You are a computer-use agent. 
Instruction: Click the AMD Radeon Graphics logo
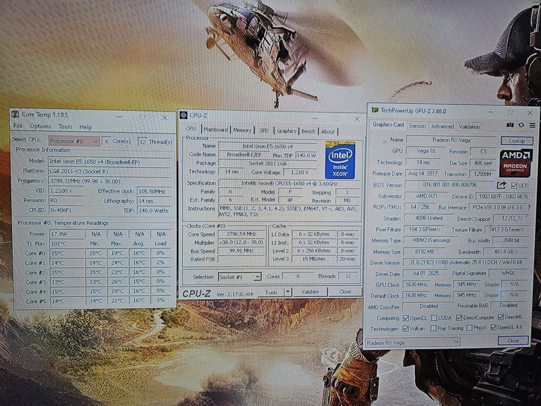[516, 162]
